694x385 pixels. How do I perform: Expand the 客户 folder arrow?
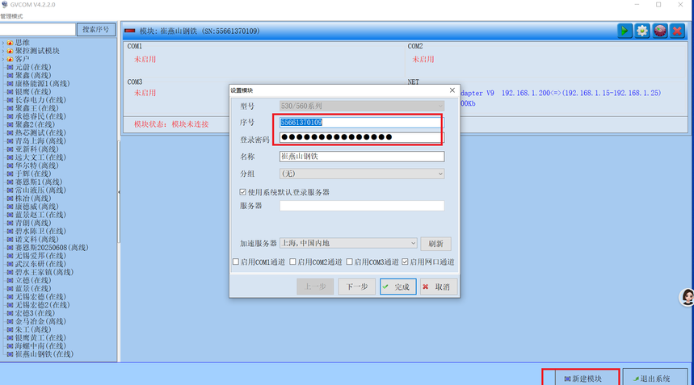pos(3,59)
